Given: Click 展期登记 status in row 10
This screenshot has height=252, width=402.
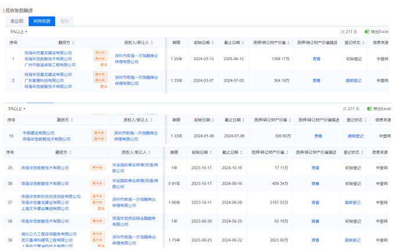Looking at the screenshot, I should [355, 136].
